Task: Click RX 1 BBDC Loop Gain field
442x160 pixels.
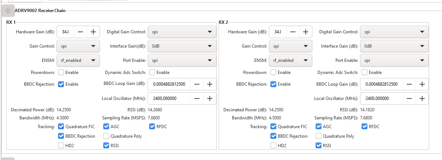Action: point(169,84)
